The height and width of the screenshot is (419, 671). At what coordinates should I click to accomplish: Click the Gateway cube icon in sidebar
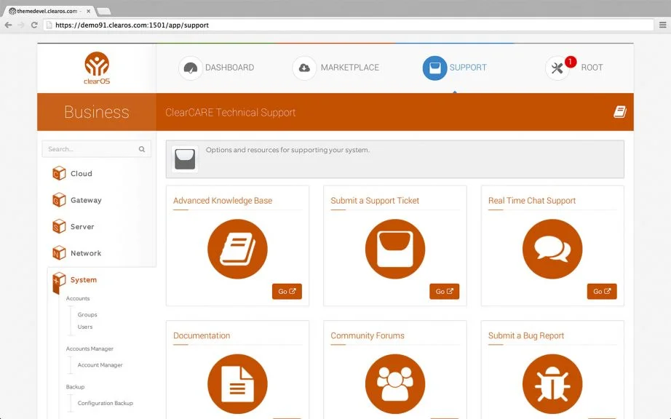(x=59, y=199)
